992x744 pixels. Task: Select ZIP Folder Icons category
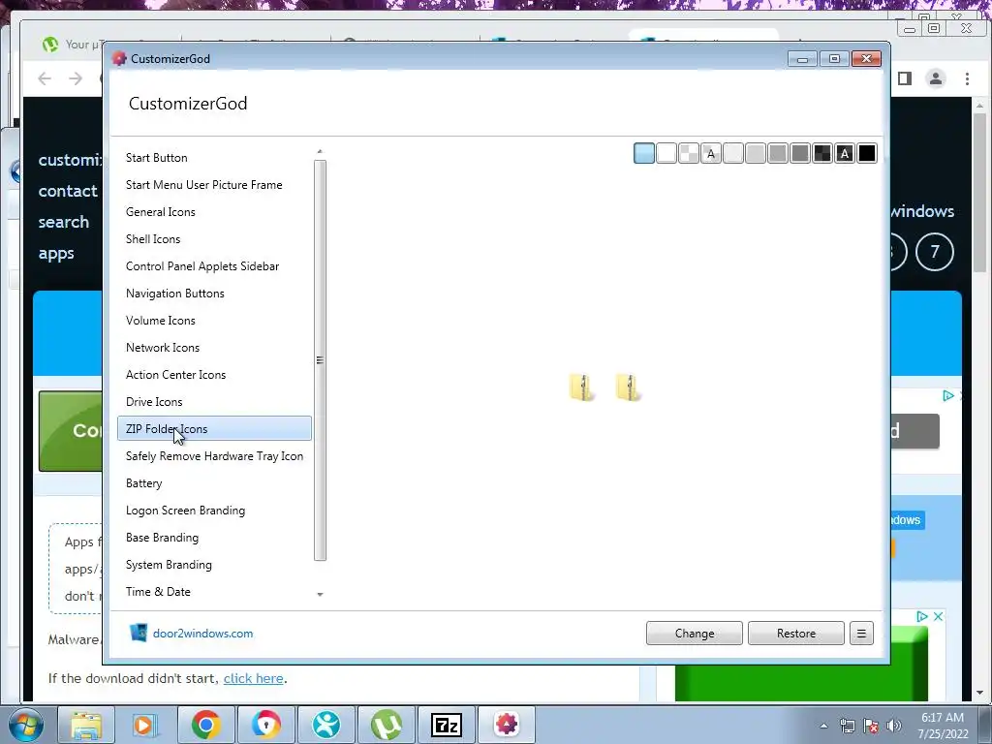point(214,429)
